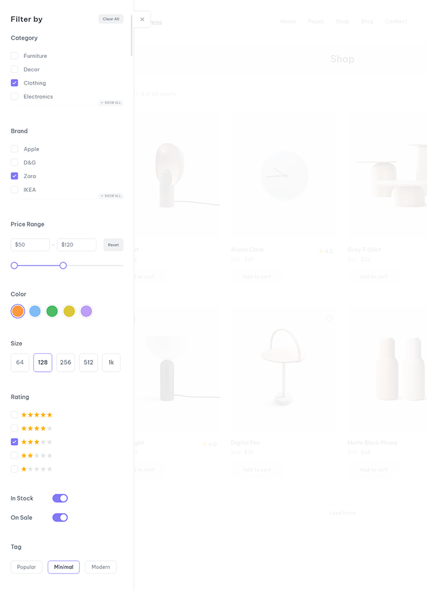The height and width of the screenshot is (591, 427).
Task: Check the four-star rating checkbox
Action: point(15,428)
